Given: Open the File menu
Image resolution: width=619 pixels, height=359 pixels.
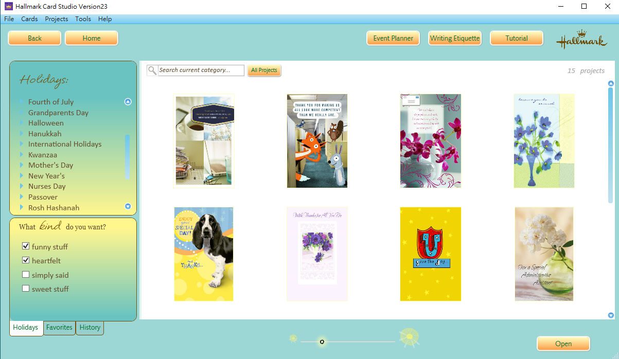Looking at the screenshot, I should pyautogui.click(x=9, y=19).
